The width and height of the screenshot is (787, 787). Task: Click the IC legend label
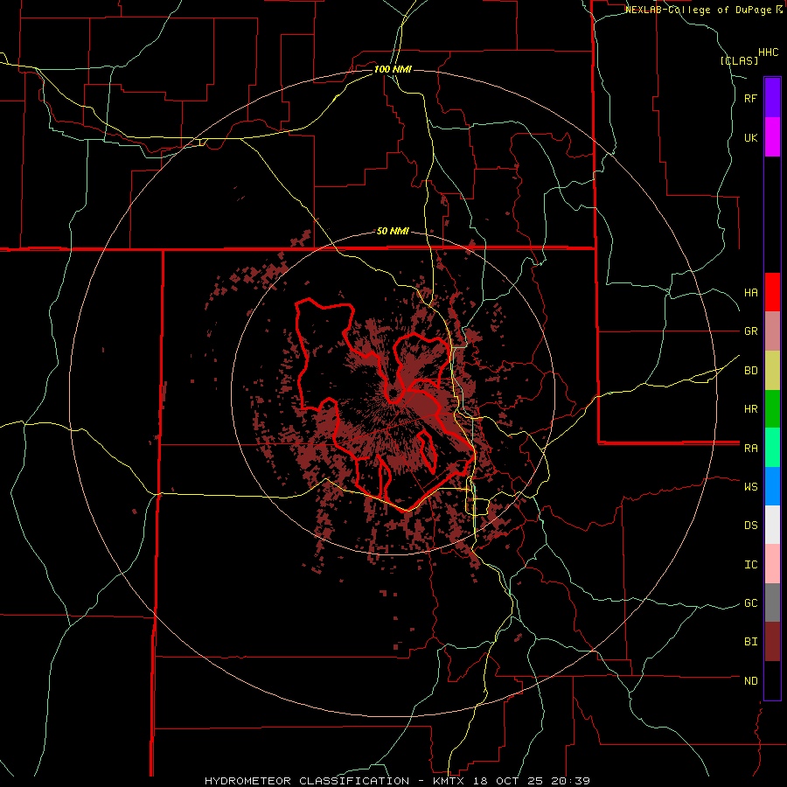pos(750,565)
